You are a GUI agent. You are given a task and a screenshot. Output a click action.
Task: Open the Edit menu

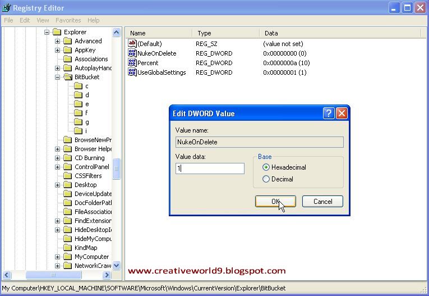(25, 20)
